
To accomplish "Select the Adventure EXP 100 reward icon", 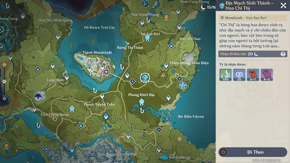I will (x=225, y=75).
